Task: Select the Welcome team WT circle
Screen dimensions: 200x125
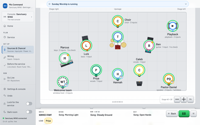Action: coord(62,82)
